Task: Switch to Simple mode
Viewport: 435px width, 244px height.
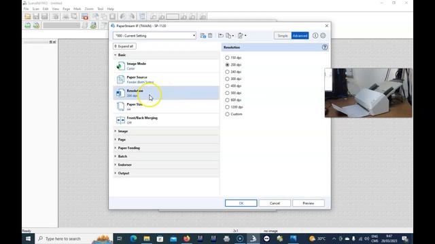Action: pyautogui.click(x=283, y=36)
